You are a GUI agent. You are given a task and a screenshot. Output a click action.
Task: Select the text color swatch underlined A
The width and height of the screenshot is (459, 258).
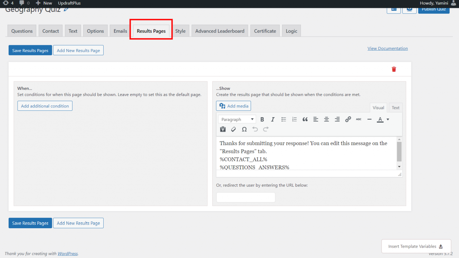click(x=380, y=119)
